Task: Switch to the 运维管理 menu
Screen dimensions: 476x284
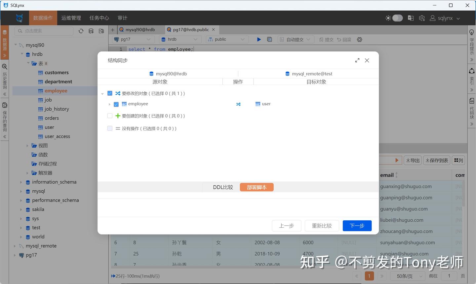Action: pos(71,18)
